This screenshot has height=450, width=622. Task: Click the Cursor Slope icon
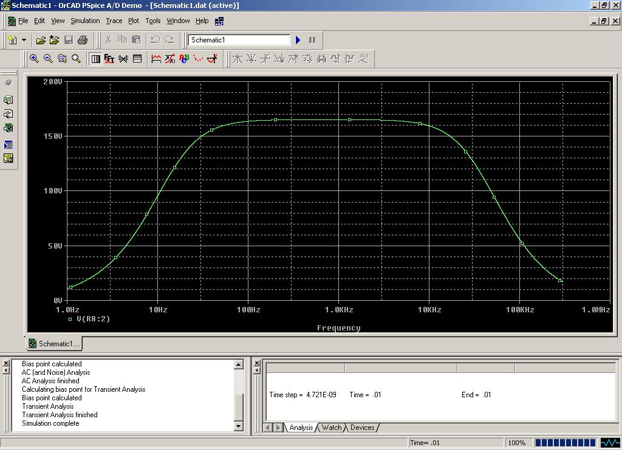pos(265,59)
